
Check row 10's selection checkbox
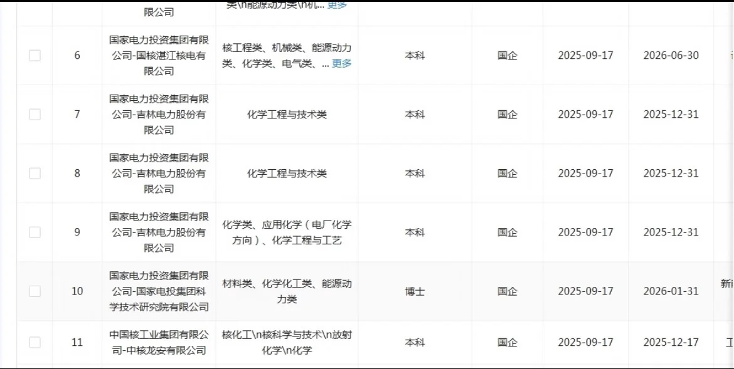tap(35, 291)
